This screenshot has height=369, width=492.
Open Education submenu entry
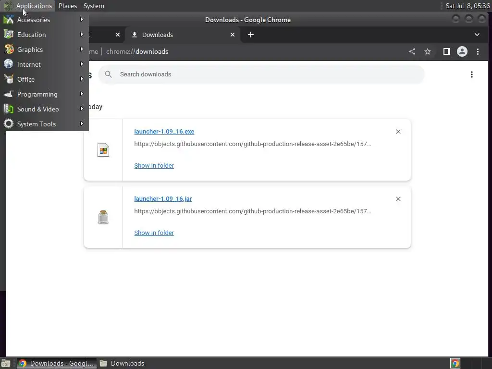point(44,35)
